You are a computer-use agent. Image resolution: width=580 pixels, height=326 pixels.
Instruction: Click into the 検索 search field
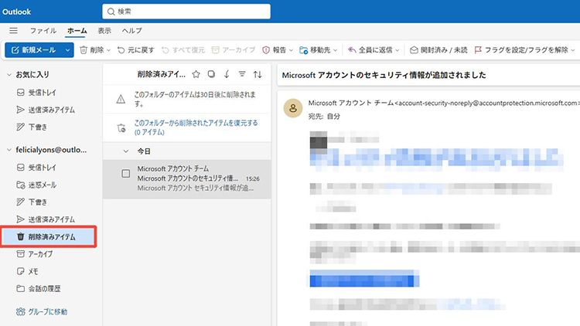coord(186,12)
